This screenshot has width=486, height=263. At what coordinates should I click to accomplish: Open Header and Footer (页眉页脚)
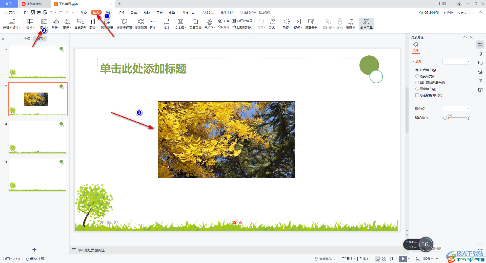click(x=195, y=24)
